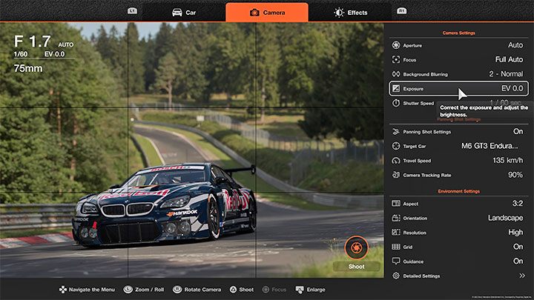Click the Target Car icon
Screen dimensions: 534x300
pos(396,146)
